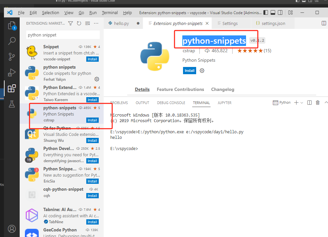
Task: Open the Extensions view icon
Action: coord(12,88)
